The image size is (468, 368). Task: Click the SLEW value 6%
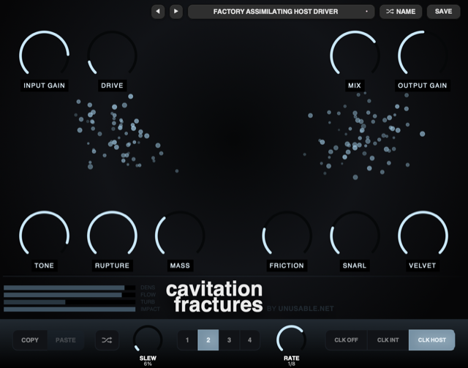click(148, 364)
